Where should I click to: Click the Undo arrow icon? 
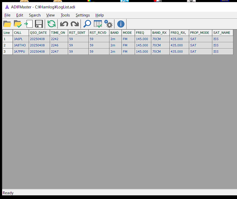[x=64, y=24]
